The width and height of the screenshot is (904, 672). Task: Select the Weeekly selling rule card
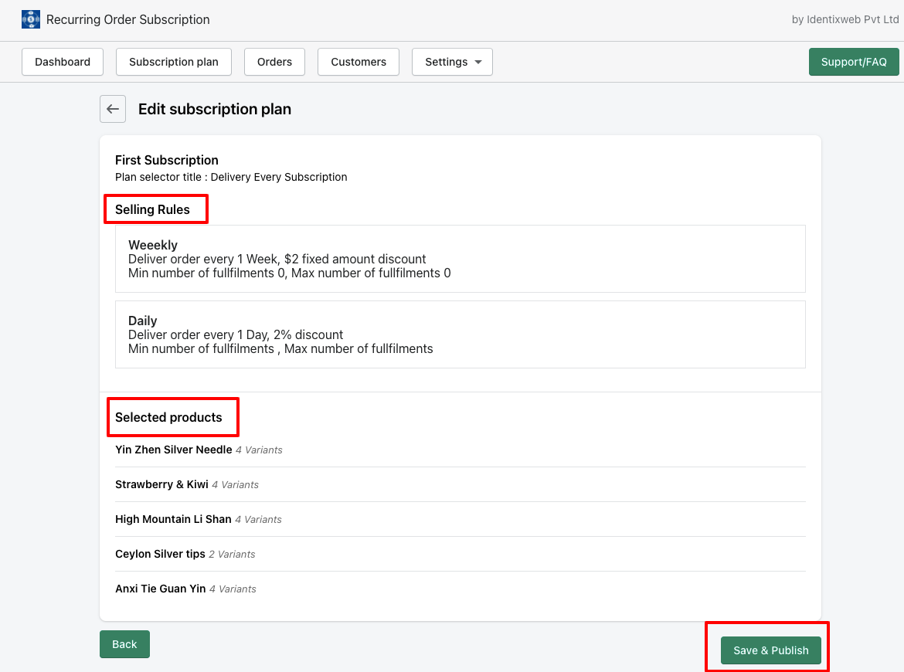(x=460, y=259)
